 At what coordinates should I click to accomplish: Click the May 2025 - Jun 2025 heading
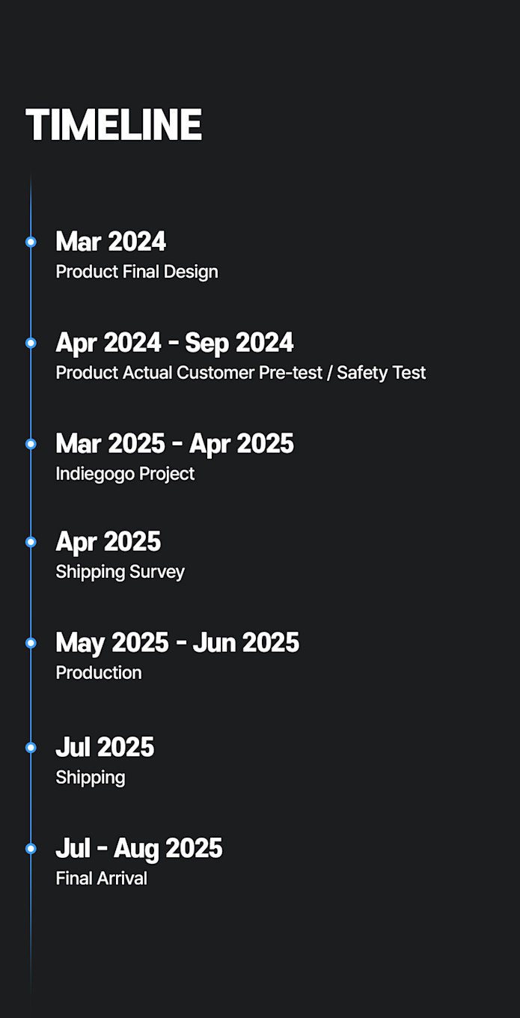point(177,643)
